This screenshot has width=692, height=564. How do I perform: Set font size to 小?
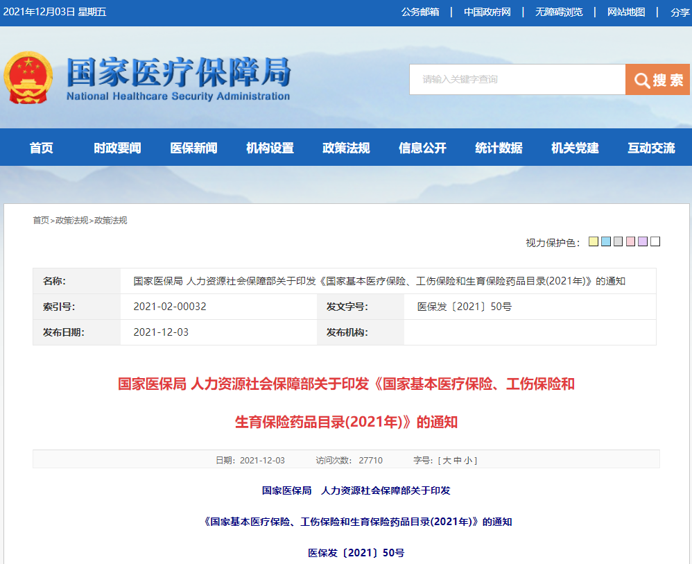468,461
